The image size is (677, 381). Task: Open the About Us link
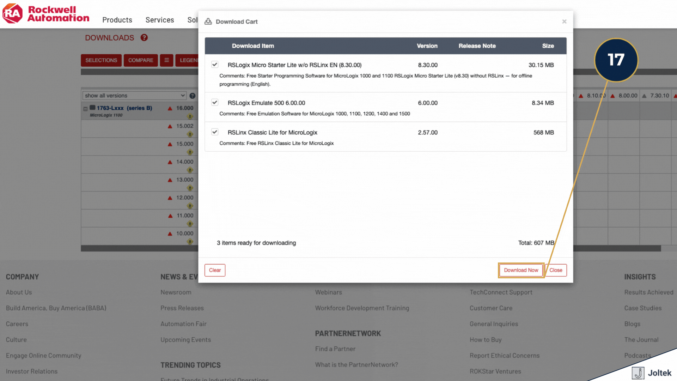point(18,292)
